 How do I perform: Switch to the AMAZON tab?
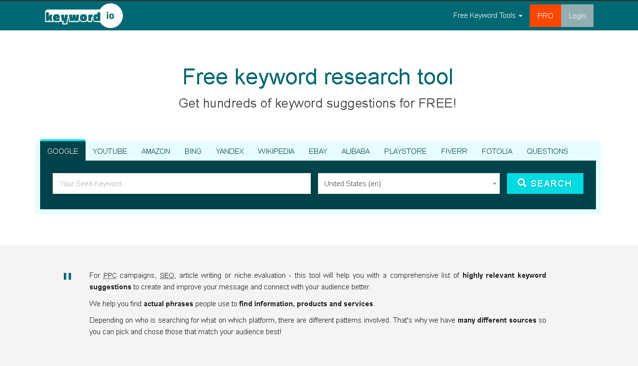click(156, 151)
